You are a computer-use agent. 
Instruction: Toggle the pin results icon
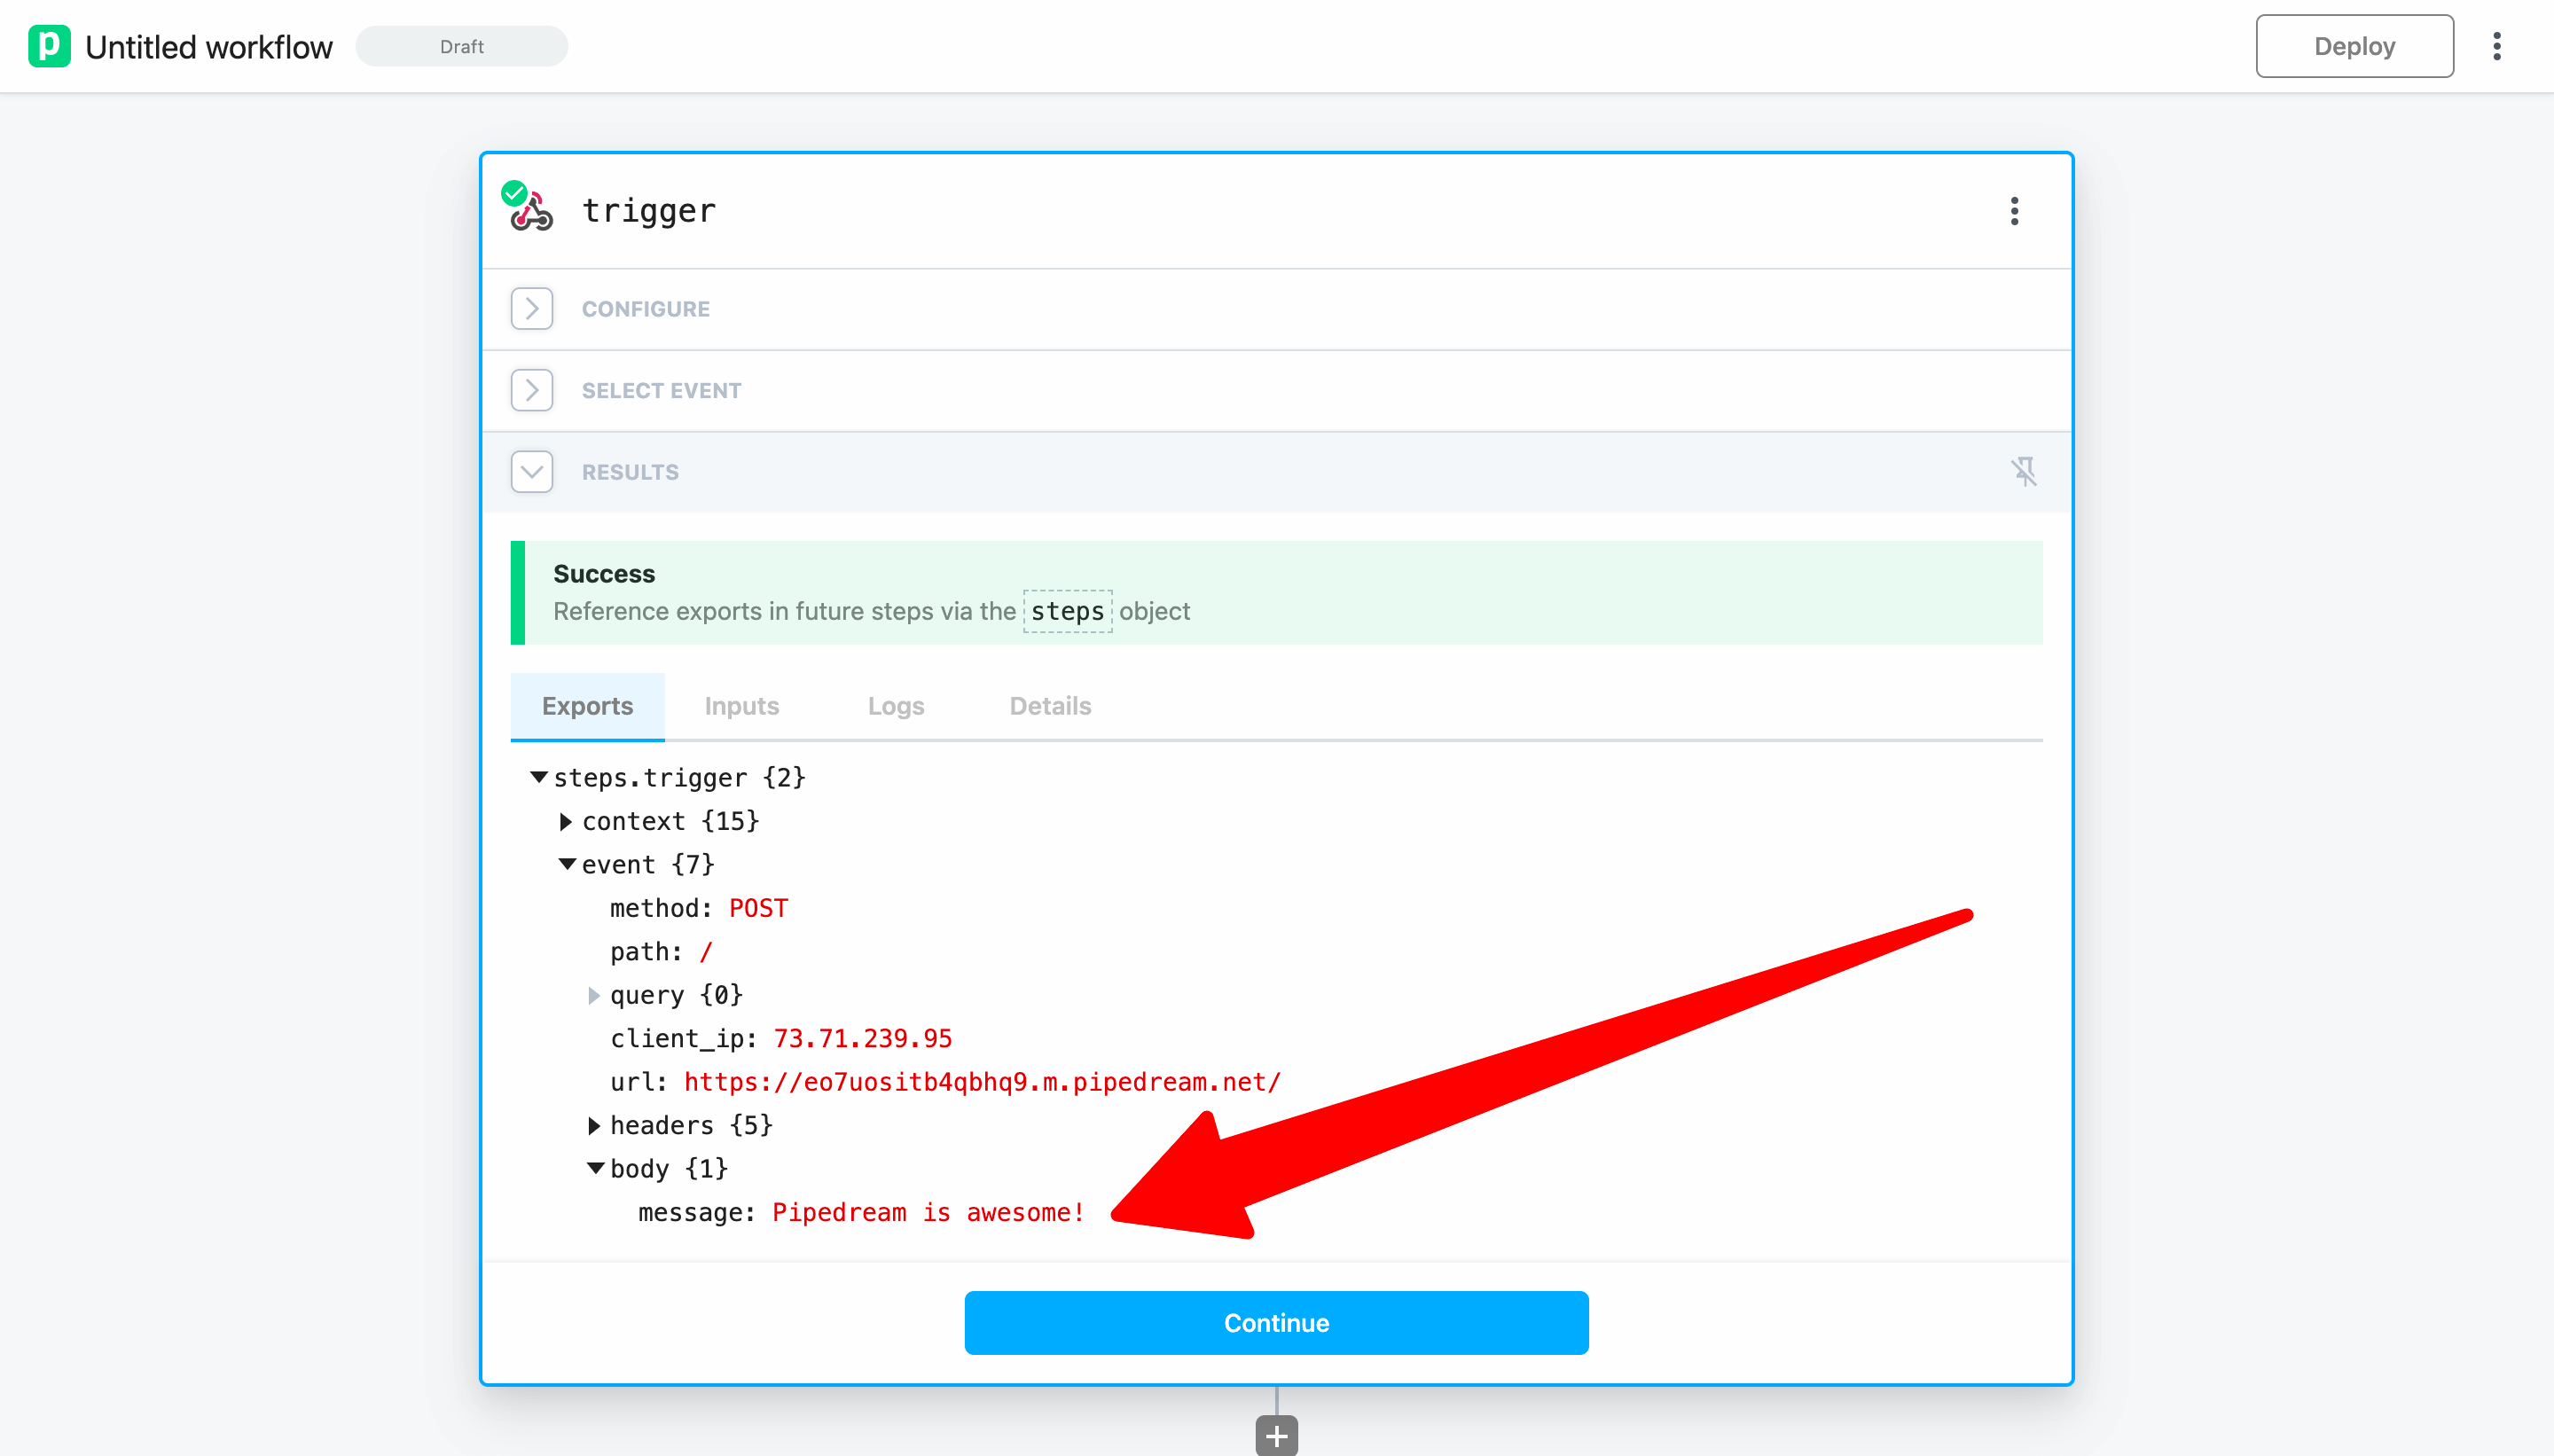coord(2023,471)
